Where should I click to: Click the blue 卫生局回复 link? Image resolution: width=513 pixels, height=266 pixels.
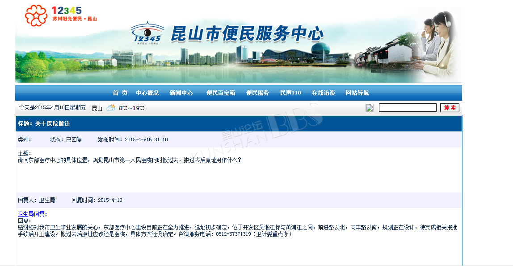pyautogui.click(x=32, y=214)
